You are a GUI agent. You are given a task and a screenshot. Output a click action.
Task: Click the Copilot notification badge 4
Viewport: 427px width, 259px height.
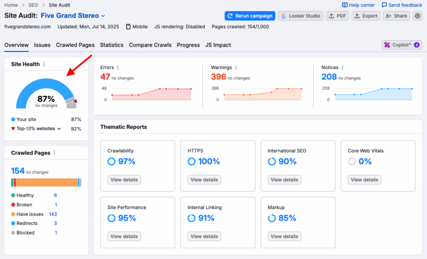(x=417, y=45)
